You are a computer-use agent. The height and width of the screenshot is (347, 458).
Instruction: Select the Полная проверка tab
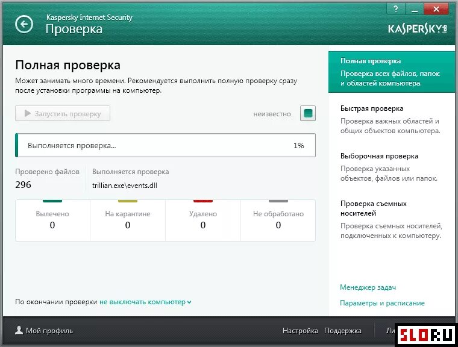coord(392,72)
